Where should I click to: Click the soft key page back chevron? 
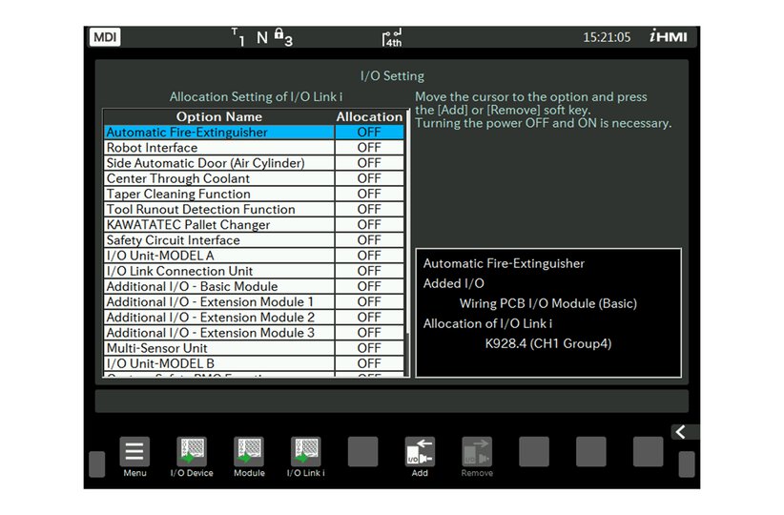pyautogui.click(x=681, y=432)
